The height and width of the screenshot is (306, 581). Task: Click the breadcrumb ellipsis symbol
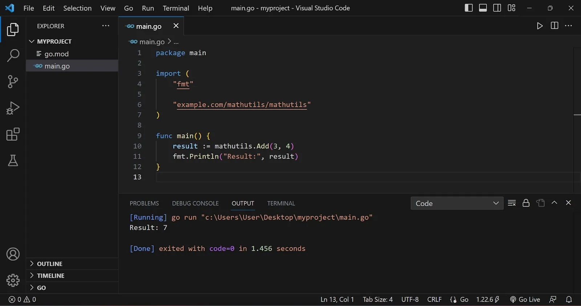pos(176,42)
